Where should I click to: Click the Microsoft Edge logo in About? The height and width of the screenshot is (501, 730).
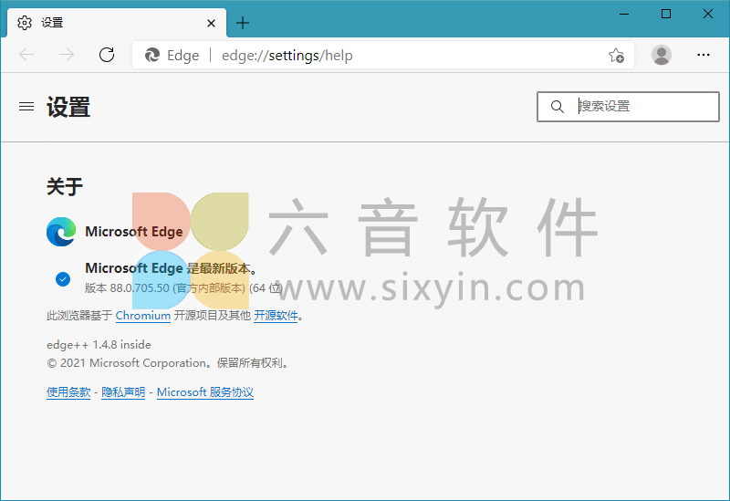tap(61, 232)
